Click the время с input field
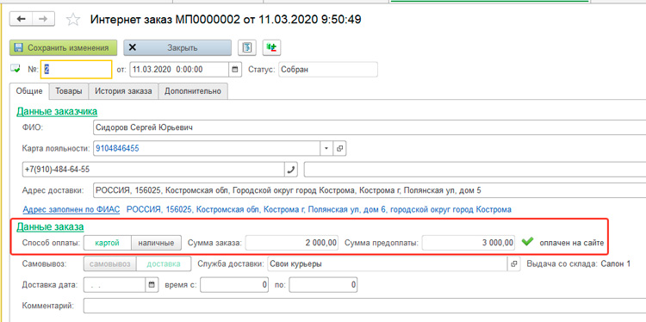The image size is (646, 322). click(234, 284)
